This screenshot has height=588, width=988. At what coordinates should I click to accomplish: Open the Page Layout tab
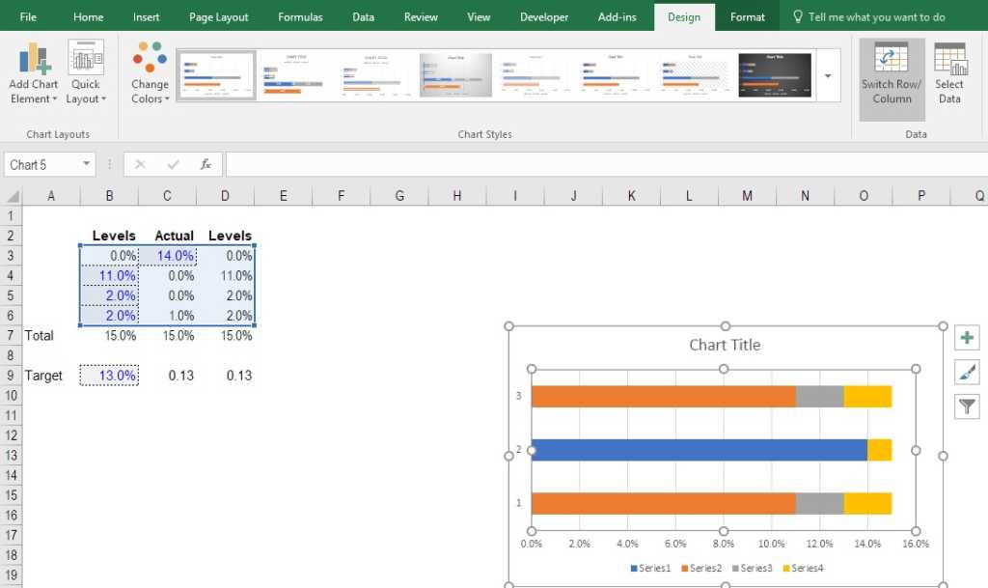[218, 17]
